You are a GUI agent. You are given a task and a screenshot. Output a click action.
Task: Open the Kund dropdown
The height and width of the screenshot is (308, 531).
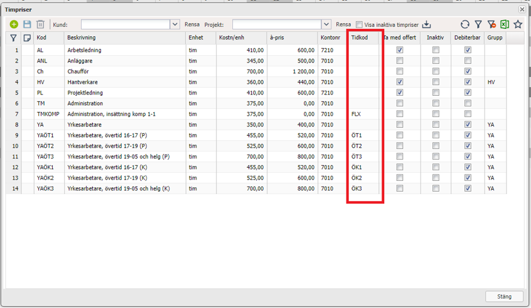(174, 24)
